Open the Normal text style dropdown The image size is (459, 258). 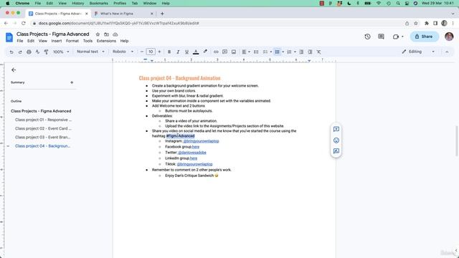(x=90, y=52)
